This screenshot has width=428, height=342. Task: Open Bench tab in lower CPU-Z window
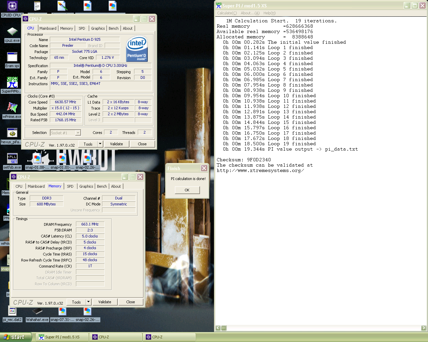click(102, 186)
